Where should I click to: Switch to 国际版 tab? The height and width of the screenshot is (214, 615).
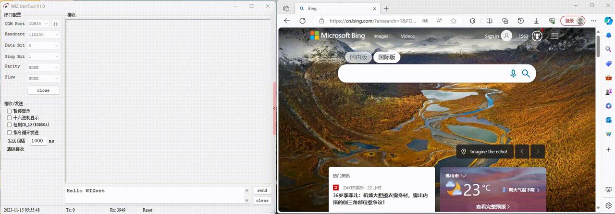pos(387,57)
